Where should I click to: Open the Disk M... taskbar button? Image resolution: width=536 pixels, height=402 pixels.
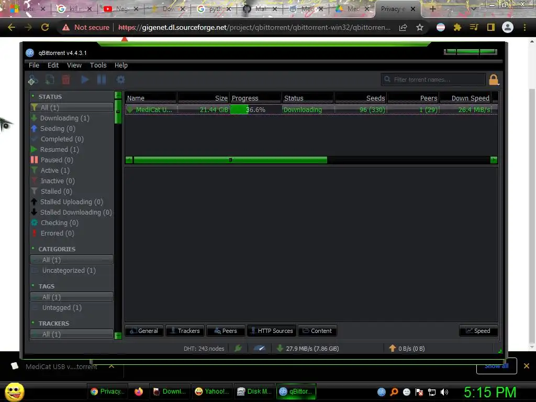[x=254, y=392]
